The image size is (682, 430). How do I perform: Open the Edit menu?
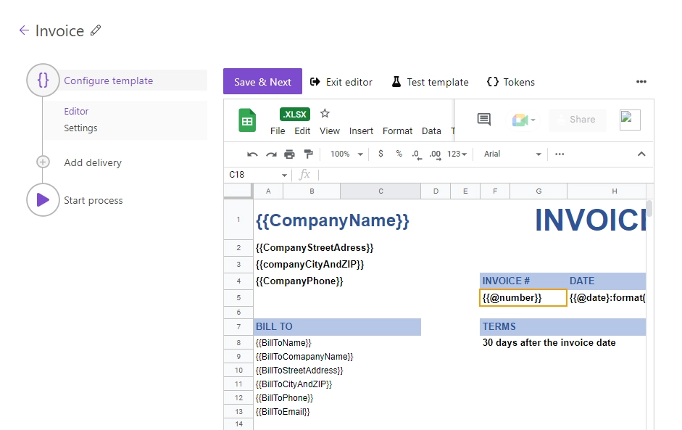pos(302,131)
